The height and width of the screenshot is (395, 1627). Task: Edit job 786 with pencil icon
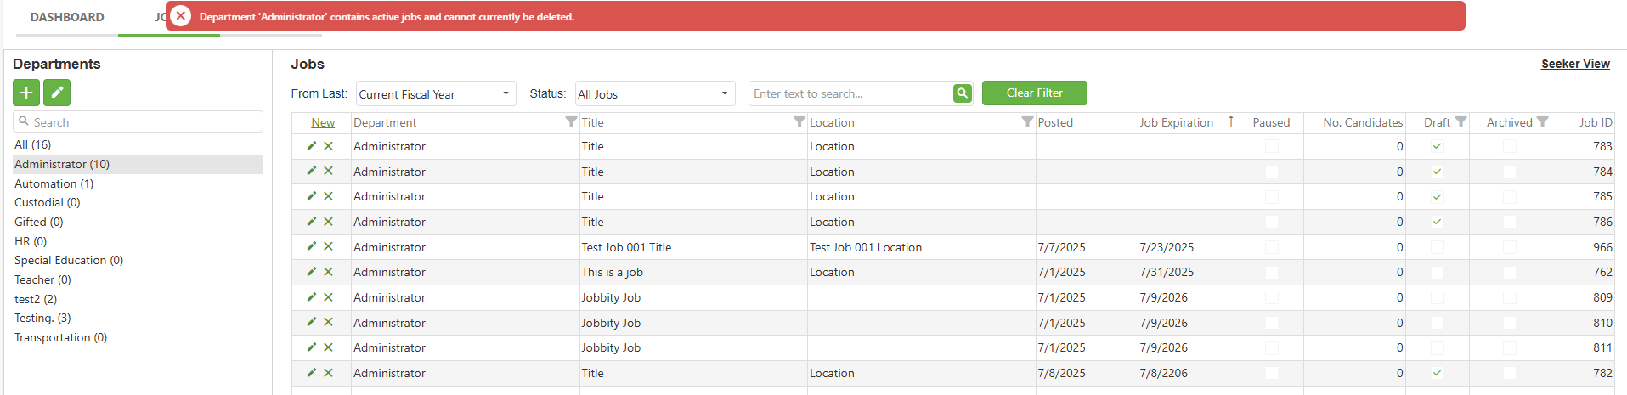click(312, 222)
